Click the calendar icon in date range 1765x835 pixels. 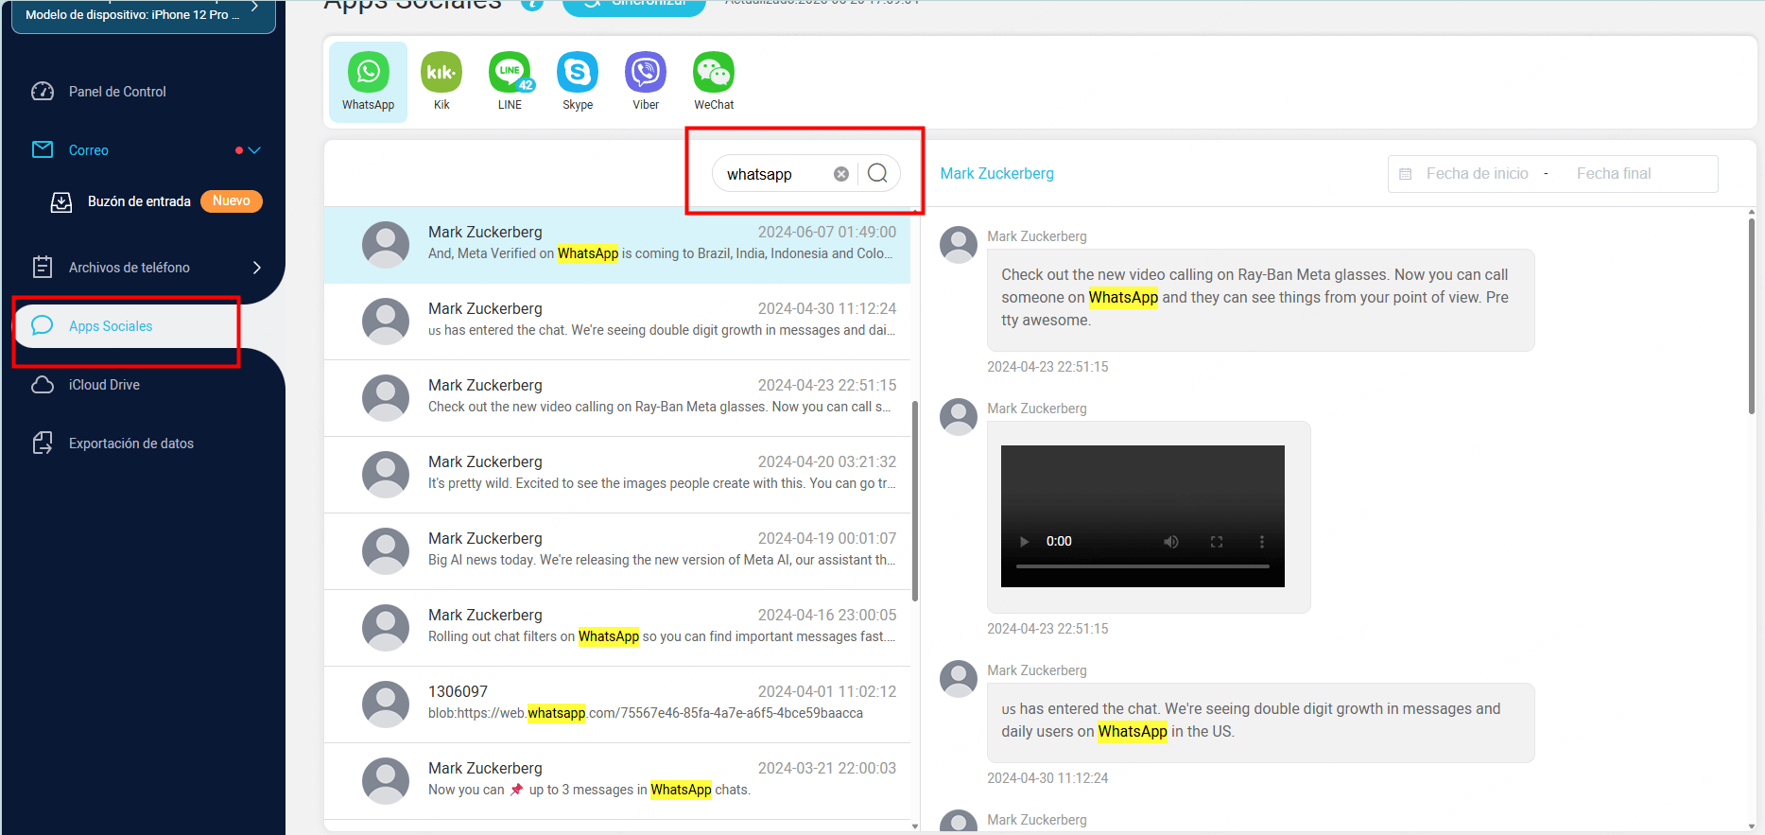(1406, 174)
